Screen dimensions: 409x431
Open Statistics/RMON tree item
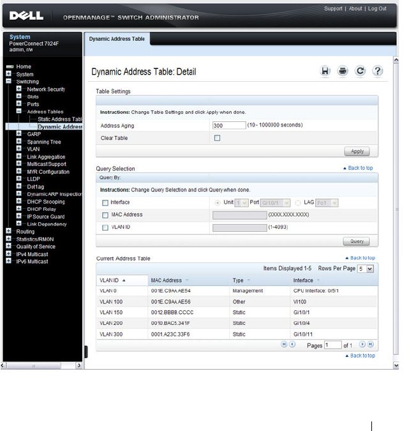[35, 239]
